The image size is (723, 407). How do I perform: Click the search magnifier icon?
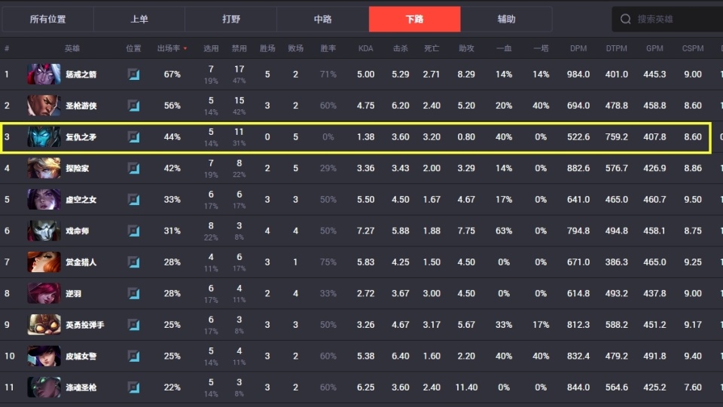pyautogui.click(x=625, y=19)
